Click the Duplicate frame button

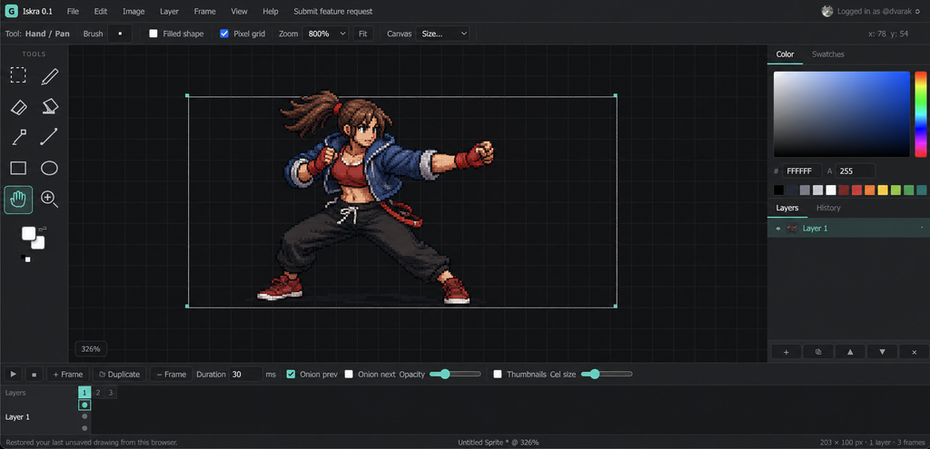pyautogui.click(x=119, y=375)
